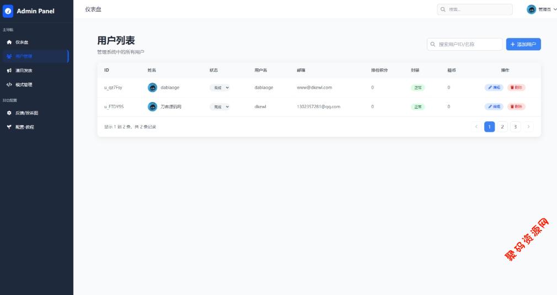Click the next page arrow in pagination
Image resolution: width=557 pixels, height=295 pixels.
pos(528,127)
